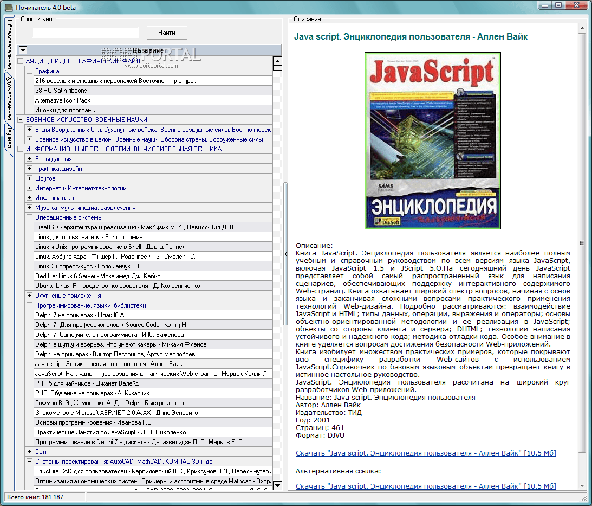Viewport: 592px width, 506px height.
Task: Expand the Базы данных node
Action: point(29,159)
